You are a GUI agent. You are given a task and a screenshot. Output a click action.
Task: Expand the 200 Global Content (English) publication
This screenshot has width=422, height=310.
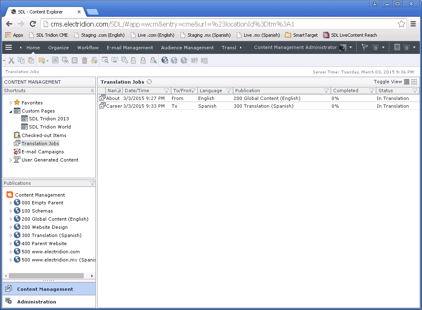coord(11,219)
